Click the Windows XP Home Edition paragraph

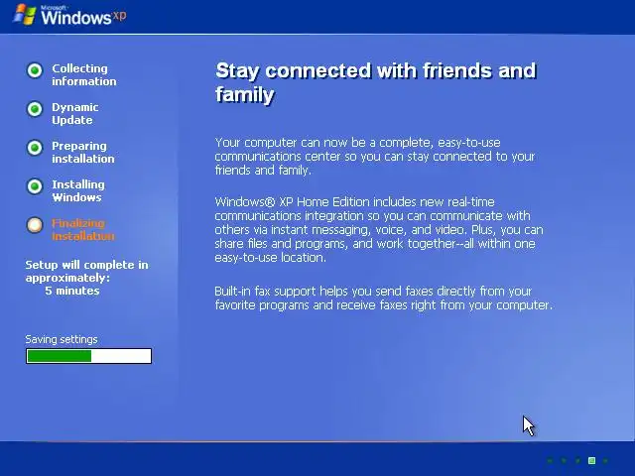[379, 229]
